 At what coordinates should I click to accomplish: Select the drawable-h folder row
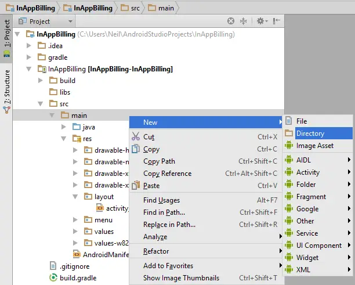(x=106, y=150)
